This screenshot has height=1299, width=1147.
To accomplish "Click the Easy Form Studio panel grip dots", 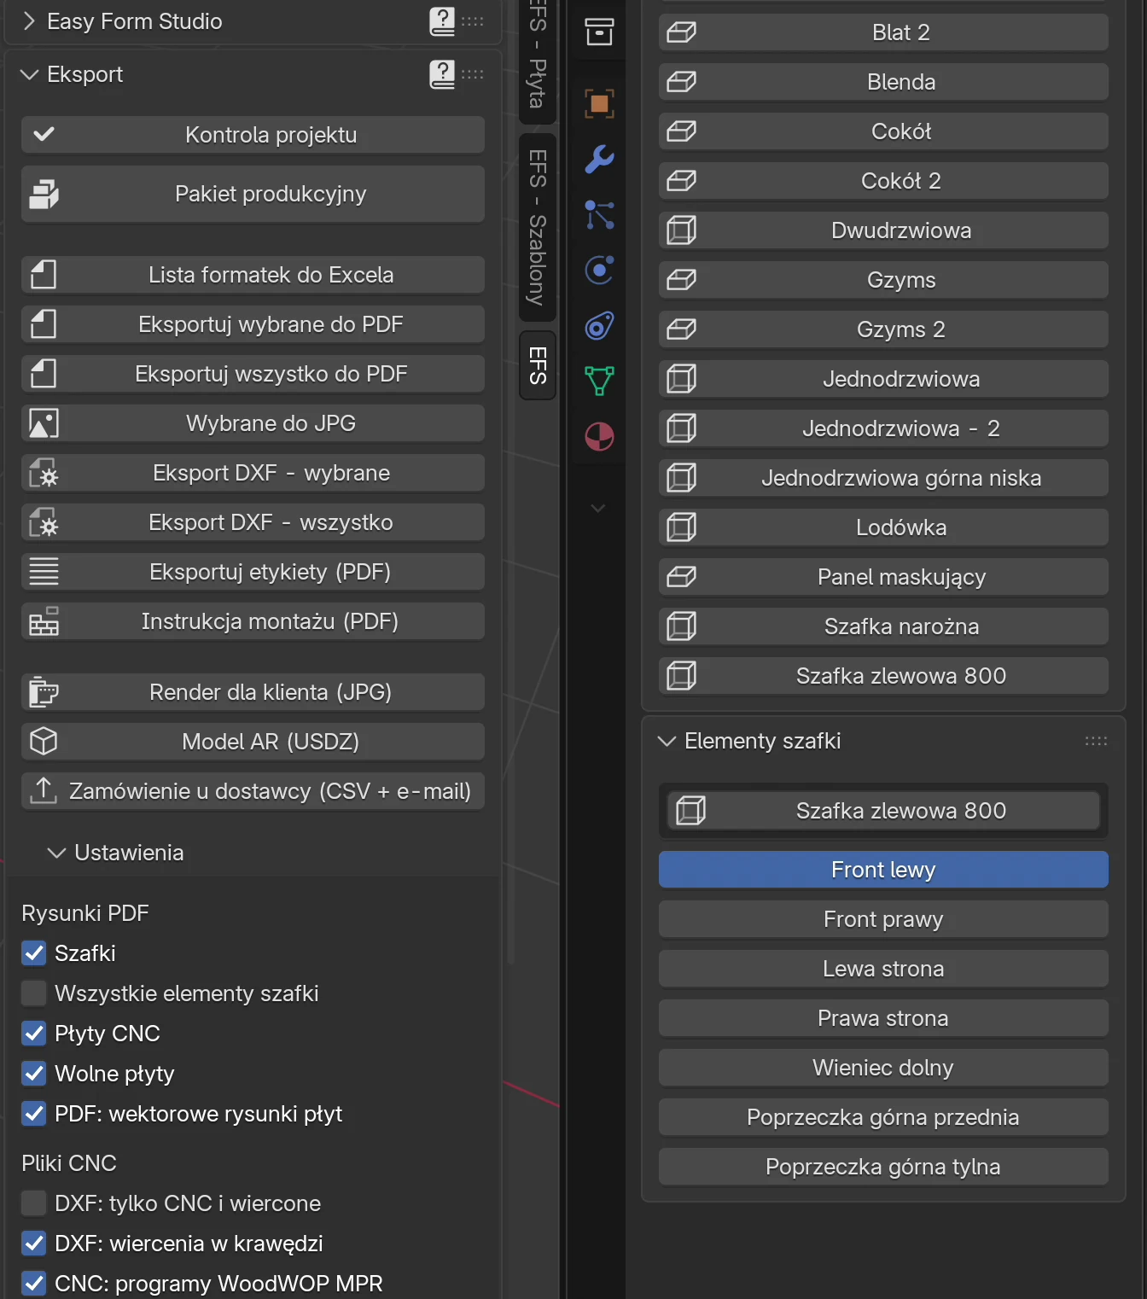I will point(473,21).
